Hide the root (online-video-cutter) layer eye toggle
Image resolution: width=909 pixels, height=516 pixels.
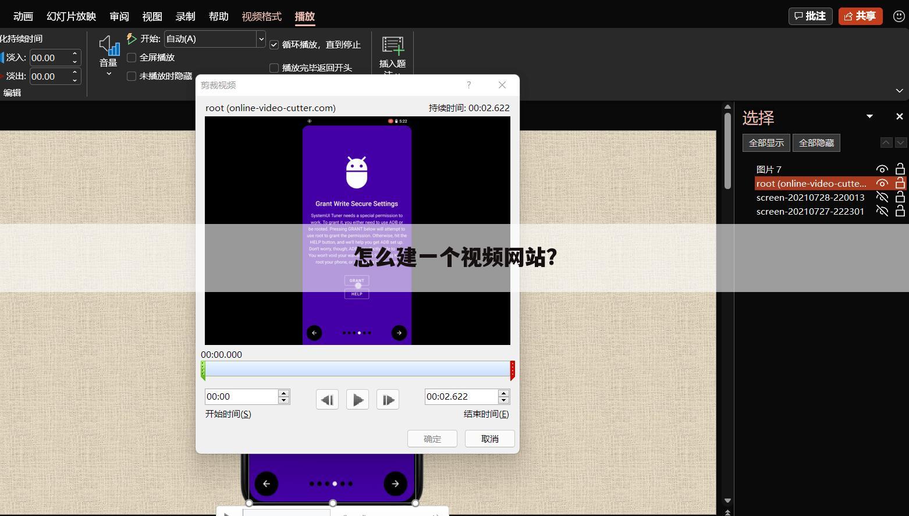tap(882, 183)
